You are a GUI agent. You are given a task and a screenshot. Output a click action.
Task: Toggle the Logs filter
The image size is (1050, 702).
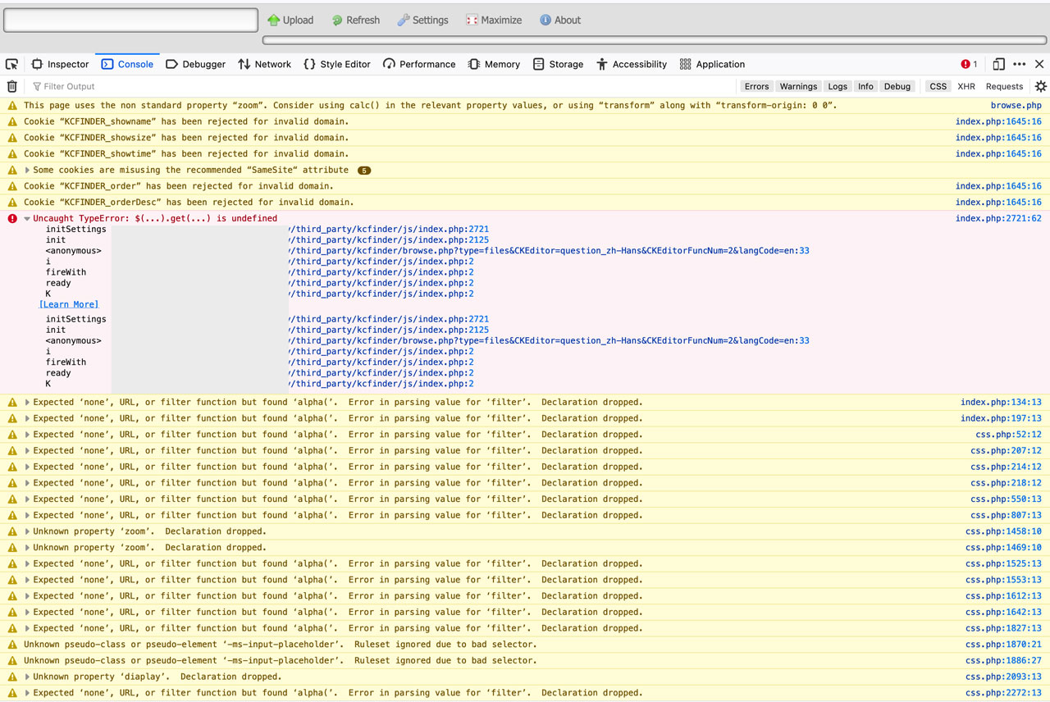pos(838,86)
